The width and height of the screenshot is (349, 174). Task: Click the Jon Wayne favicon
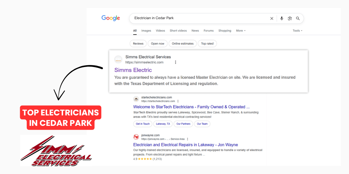coord(136,137)
